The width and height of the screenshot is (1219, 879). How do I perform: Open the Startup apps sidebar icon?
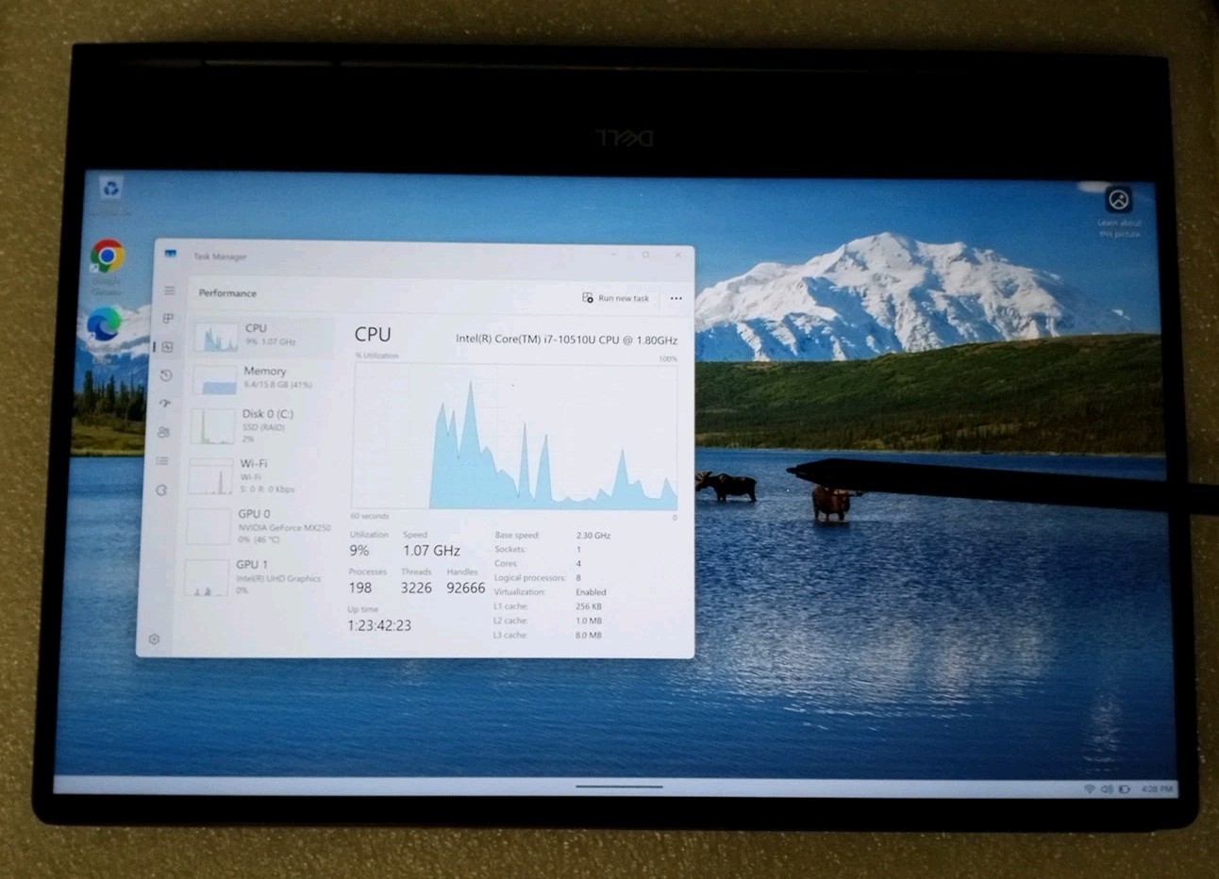pyautogui.click(x=166, y=404)
